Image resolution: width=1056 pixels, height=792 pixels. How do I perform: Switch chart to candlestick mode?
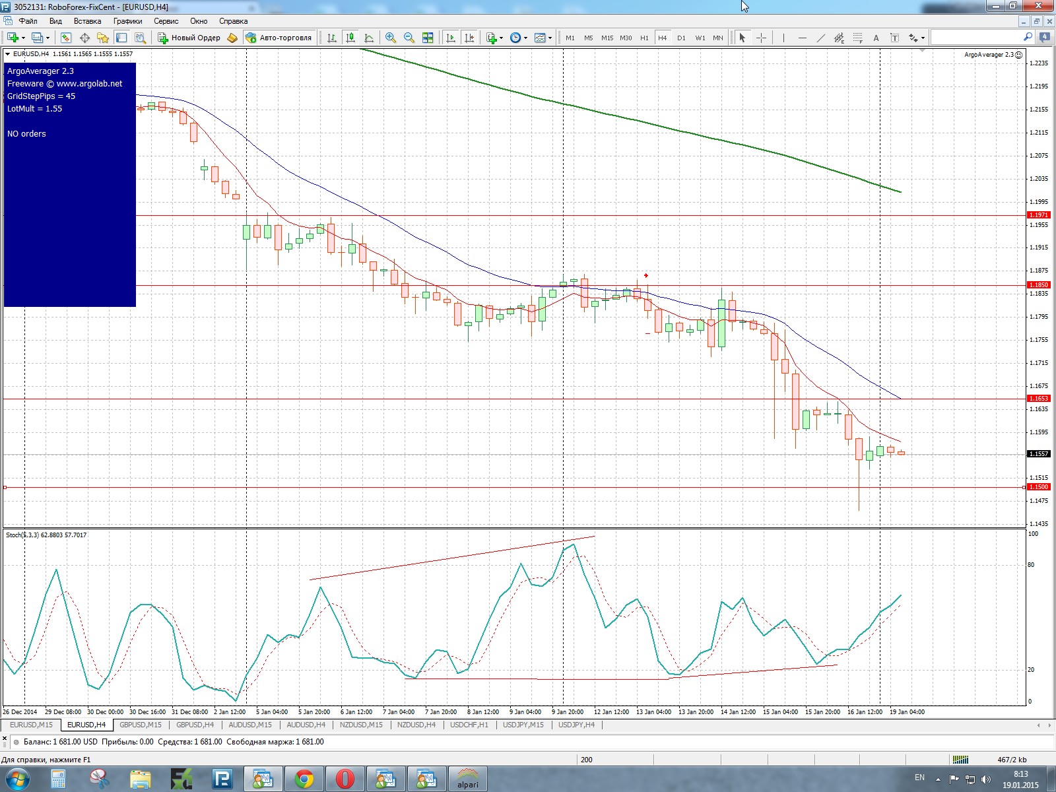[350, 38]
